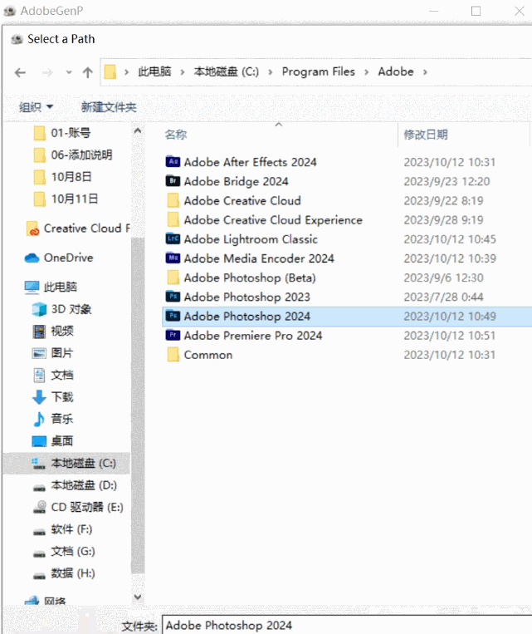532x634 pixels.
Task: Close the AdobeGenP window
Action: click(520, 11)
